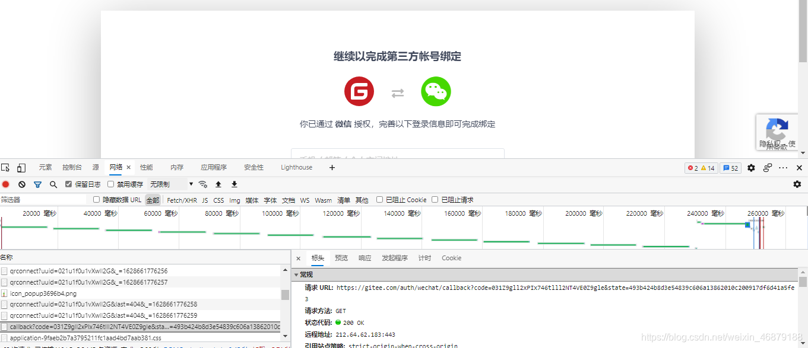
Task: Select callback?code=031Z9gll2xPIx request row
Action: click(140, 327)
